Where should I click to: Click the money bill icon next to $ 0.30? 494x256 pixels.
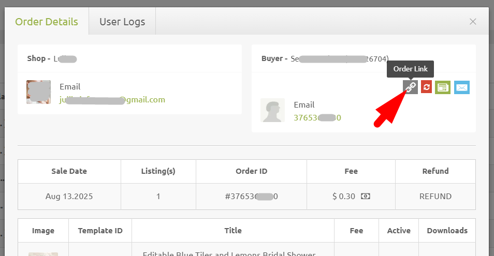[366, 197]
